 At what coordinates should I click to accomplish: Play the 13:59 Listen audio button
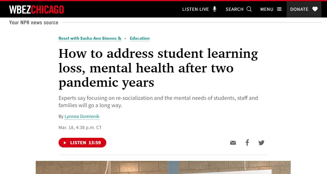(82, 143)
